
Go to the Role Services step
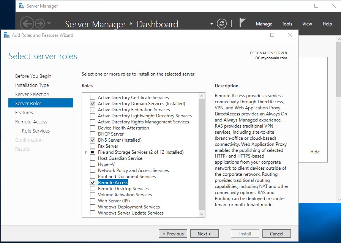[x=36, y=131]
